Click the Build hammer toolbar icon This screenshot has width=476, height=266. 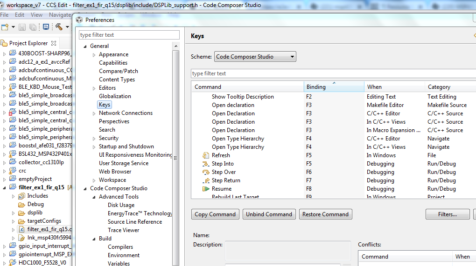59,27
